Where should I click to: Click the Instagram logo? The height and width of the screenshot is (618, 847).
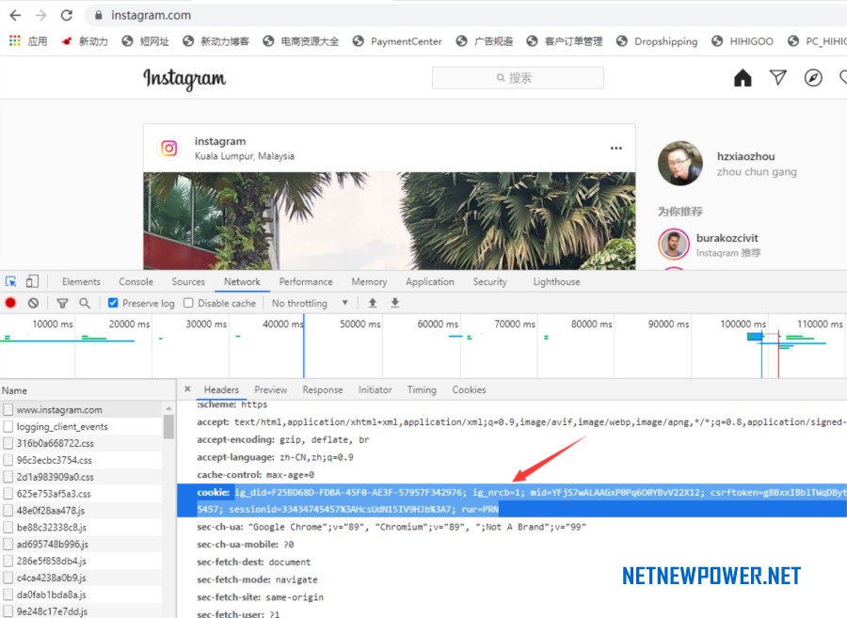[x=184, y=79]
